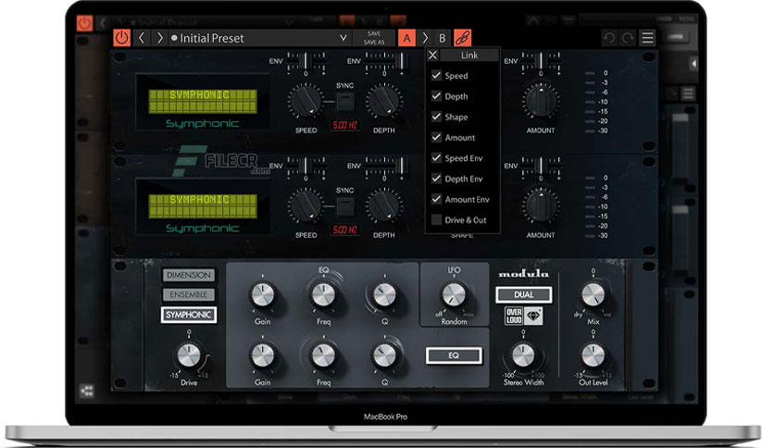Uncheck the Speed link checkbox
This screenshot has width=774, height=448.
pos(436,76)
